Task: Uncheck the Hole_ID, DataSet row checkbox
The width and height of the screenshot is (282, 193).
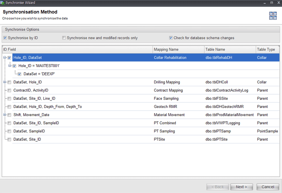Action: tap(9, 58)
